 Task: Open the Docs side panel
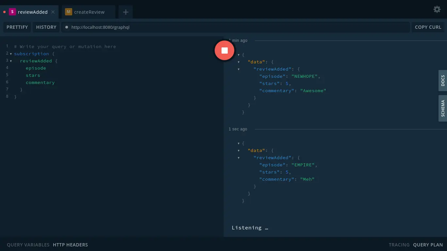pos(443,80)
